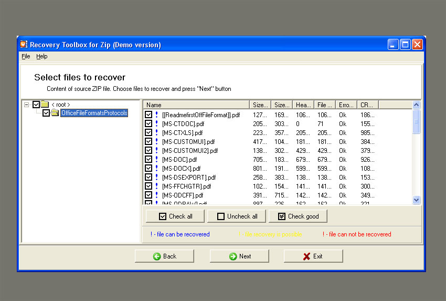
Task: Click blue status mark for [MS-CUSTOMUI].pdf
Action: click(156, 141)
